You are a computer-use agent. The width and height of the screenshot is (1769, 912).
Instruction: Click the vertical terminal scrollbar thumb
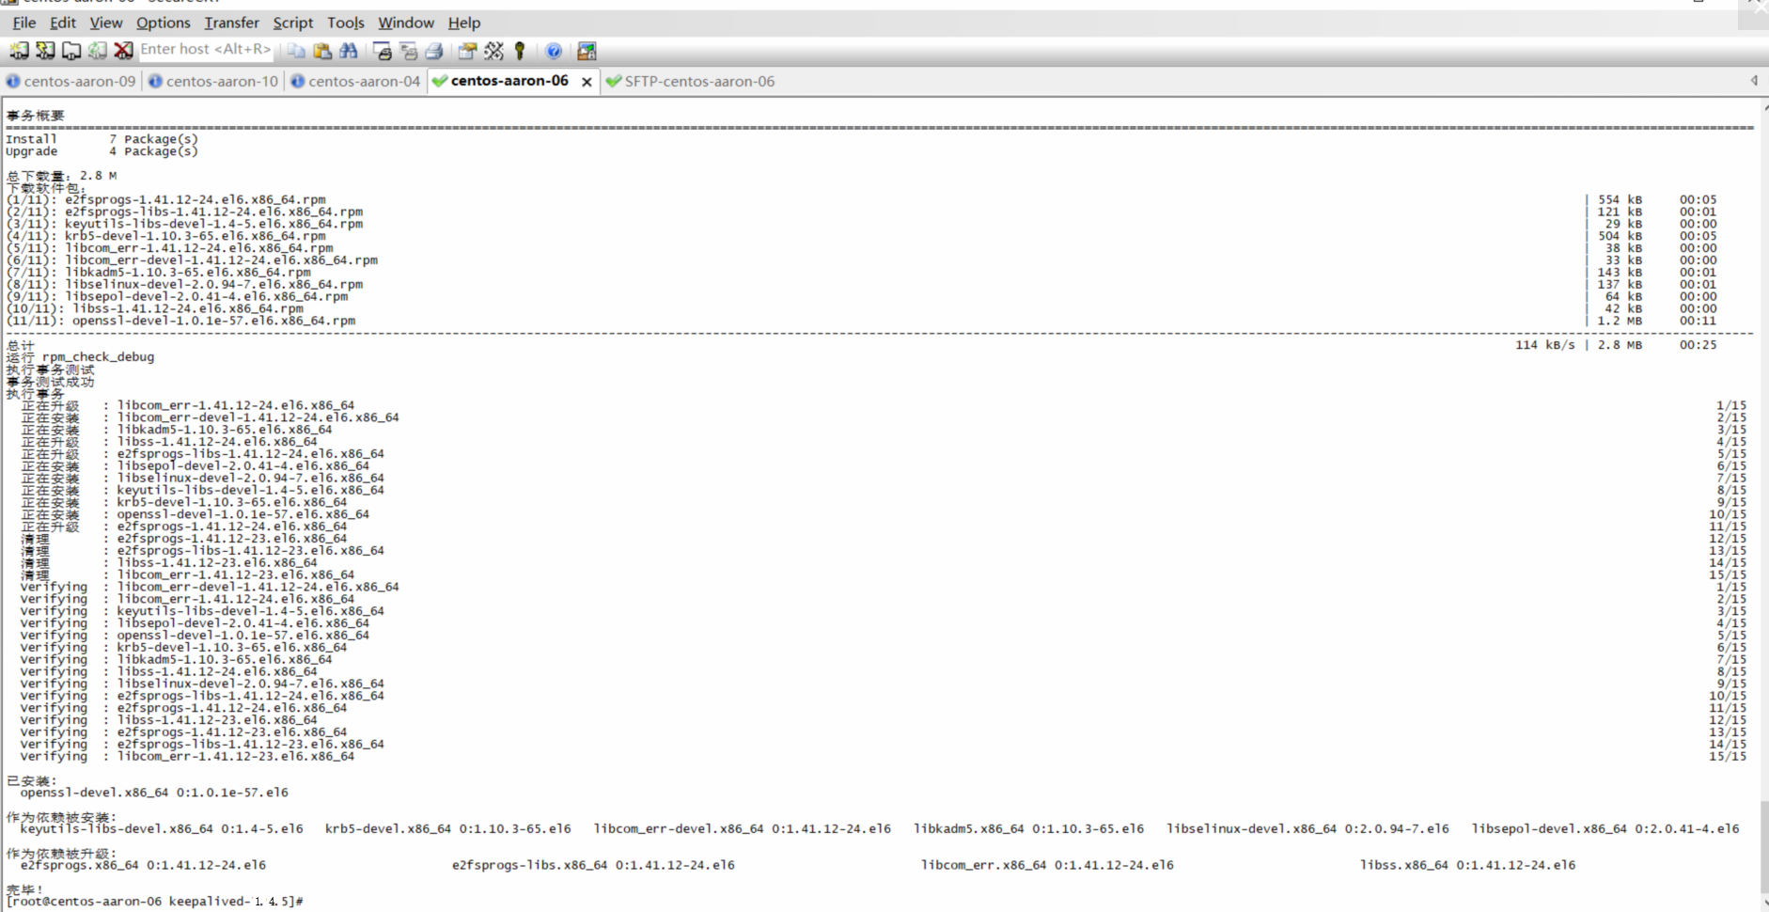[x=1764, y=847]
